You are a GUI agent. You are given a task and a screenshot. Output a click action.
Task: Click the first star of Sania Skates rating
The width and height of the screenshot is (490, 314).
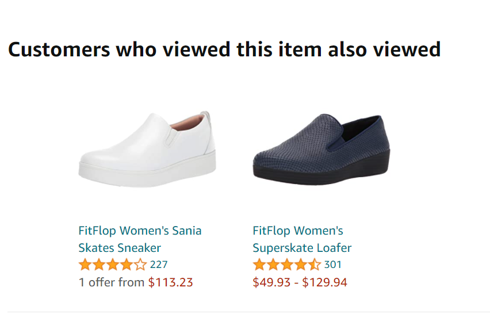[x=85, y=265]
